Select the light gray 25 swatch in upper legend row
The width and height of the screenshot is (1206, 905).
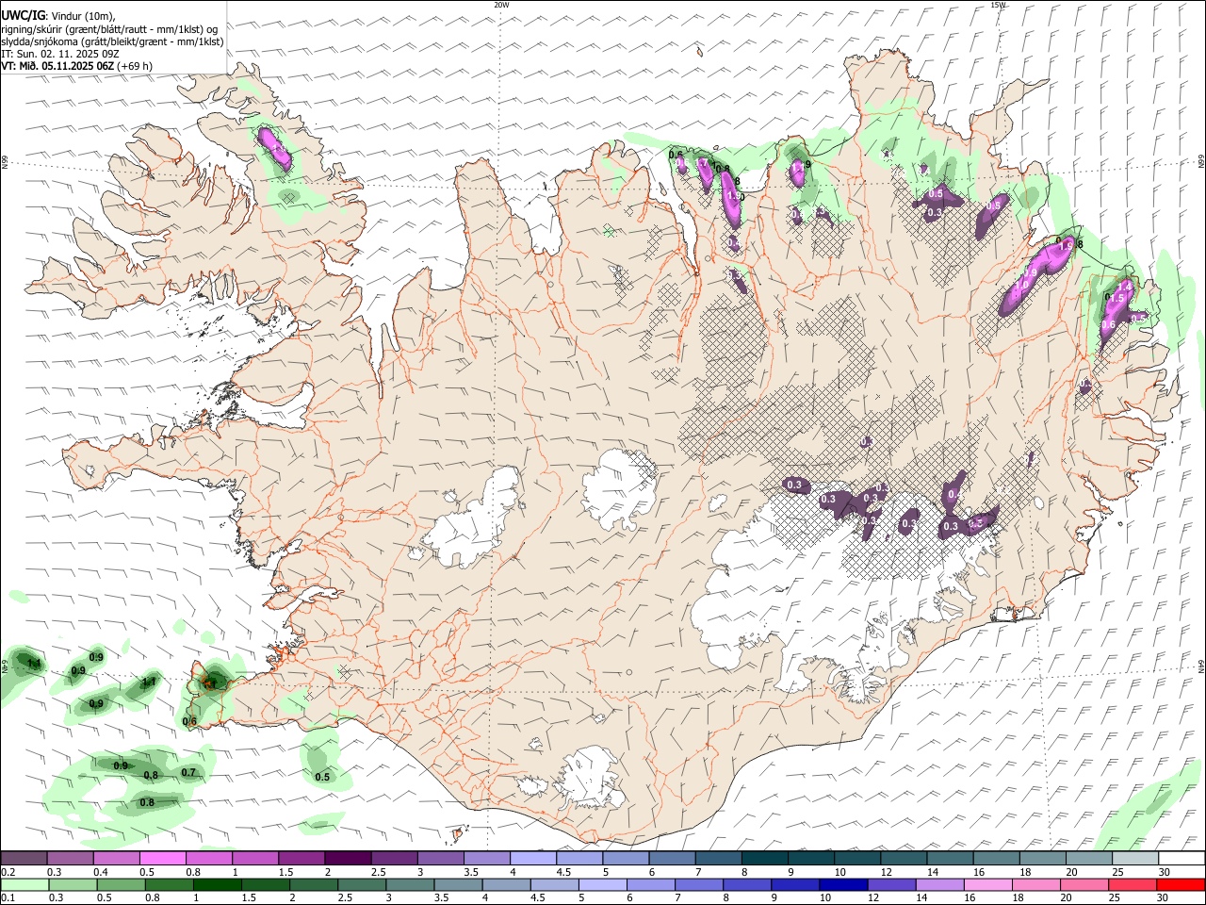1135,858
